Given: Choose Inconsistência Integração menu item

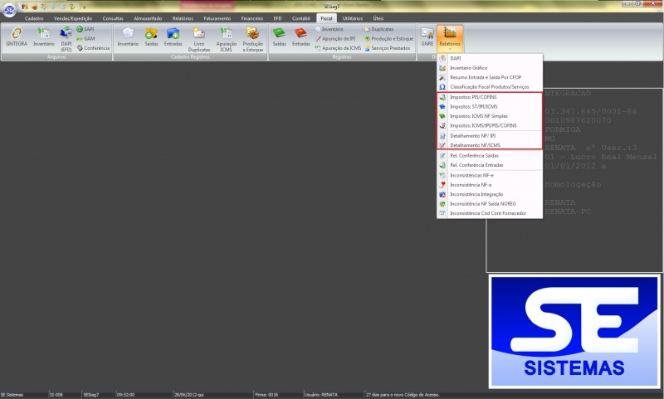Looking at the screenshot, I should [x=480, y=193].
